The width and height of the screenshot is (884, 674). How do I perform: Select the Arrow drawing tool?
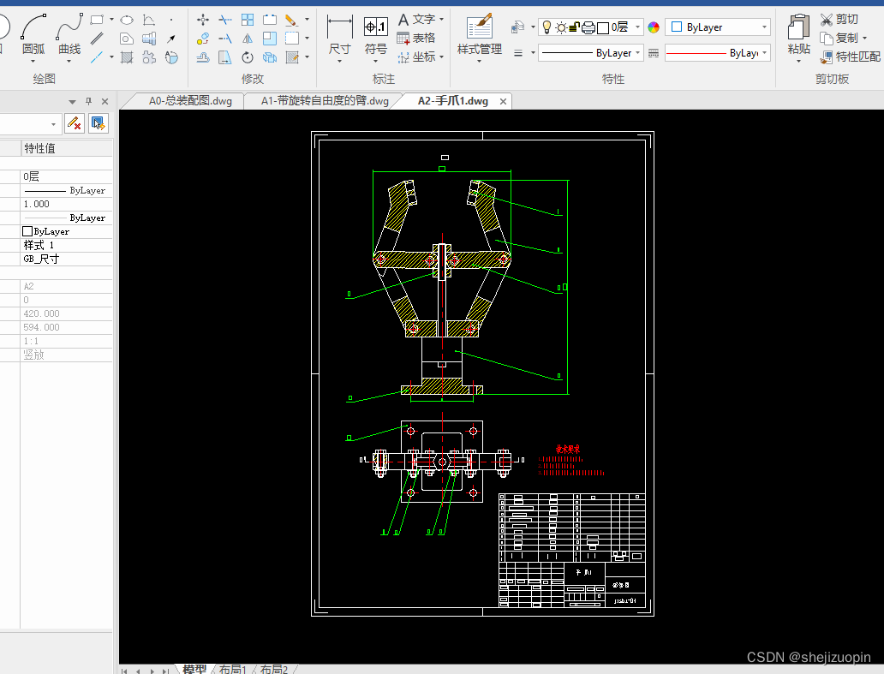coord(171,39)
